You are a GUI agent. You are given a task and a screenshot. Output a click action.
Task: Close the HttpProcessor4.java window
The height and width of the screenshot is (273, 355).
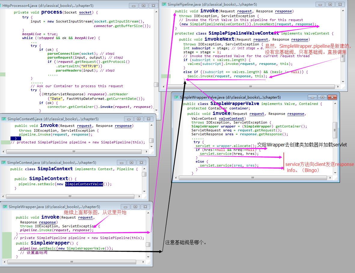coord(153,6)
